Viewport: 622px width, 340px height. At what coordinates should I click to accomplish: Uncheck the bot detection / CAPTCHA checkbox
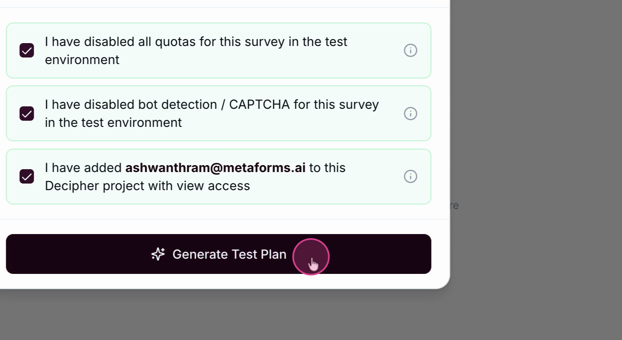tap(27, 114)
